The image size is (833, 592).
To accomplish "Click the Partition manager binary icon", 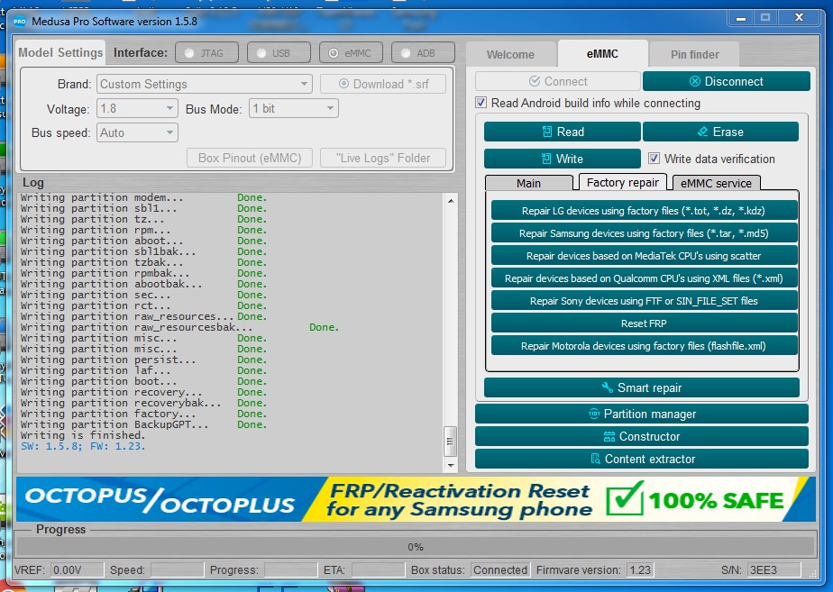I will pos(594,414).
